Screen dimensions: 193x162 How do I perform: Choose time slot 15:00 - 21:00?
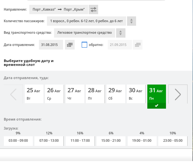tap(111, 141)
